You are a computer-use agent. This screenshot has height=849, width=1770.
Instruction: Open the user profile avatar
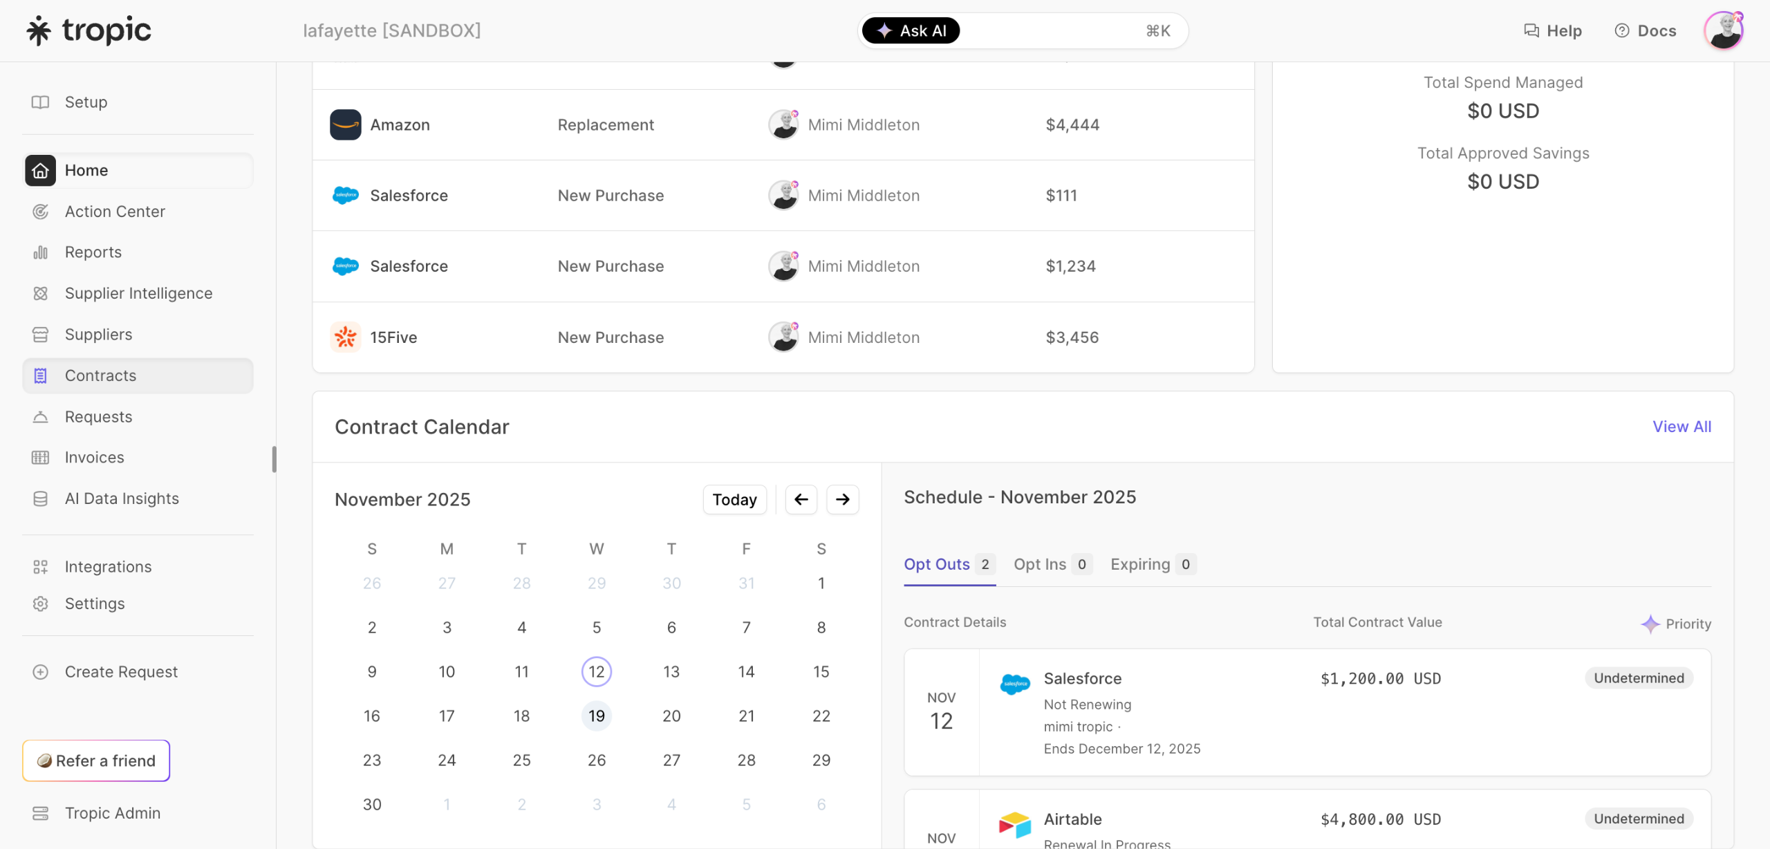click(1723, 30)
